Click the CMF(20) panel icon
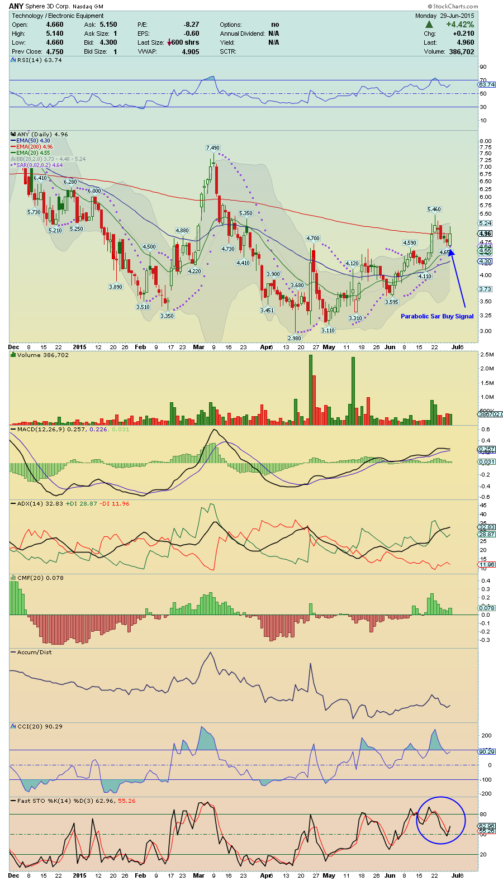The image size is (503, 881). tap(13, 578)
